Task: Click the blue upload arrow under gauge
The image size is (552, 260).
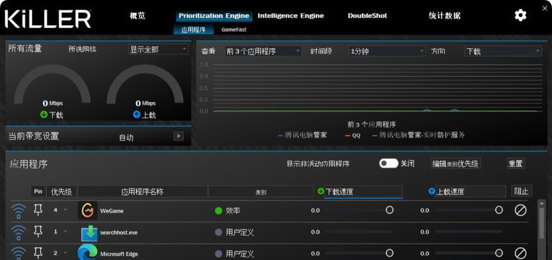Action: (137, 114)
